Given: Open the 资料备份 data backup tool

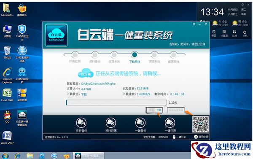Looking at the screenshot, I should pyautogui.click(x=81, y=125).
